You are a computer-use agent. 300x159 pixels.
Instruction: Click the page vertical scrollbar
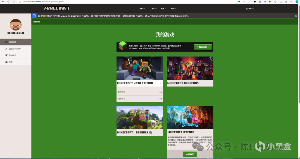coord(299,54)
